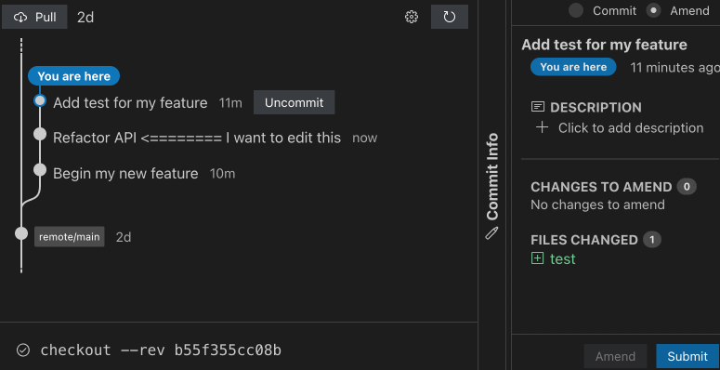Click the pencil icon beside Commit Info

pos(491,232)
